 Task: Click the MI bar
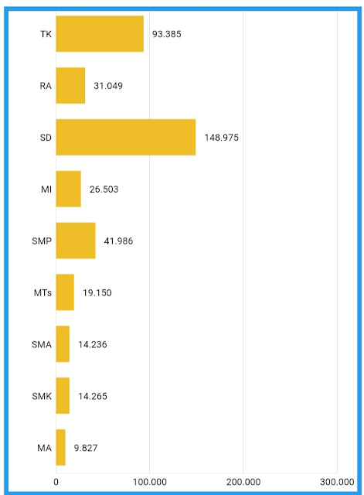click(x=69, y=189)
